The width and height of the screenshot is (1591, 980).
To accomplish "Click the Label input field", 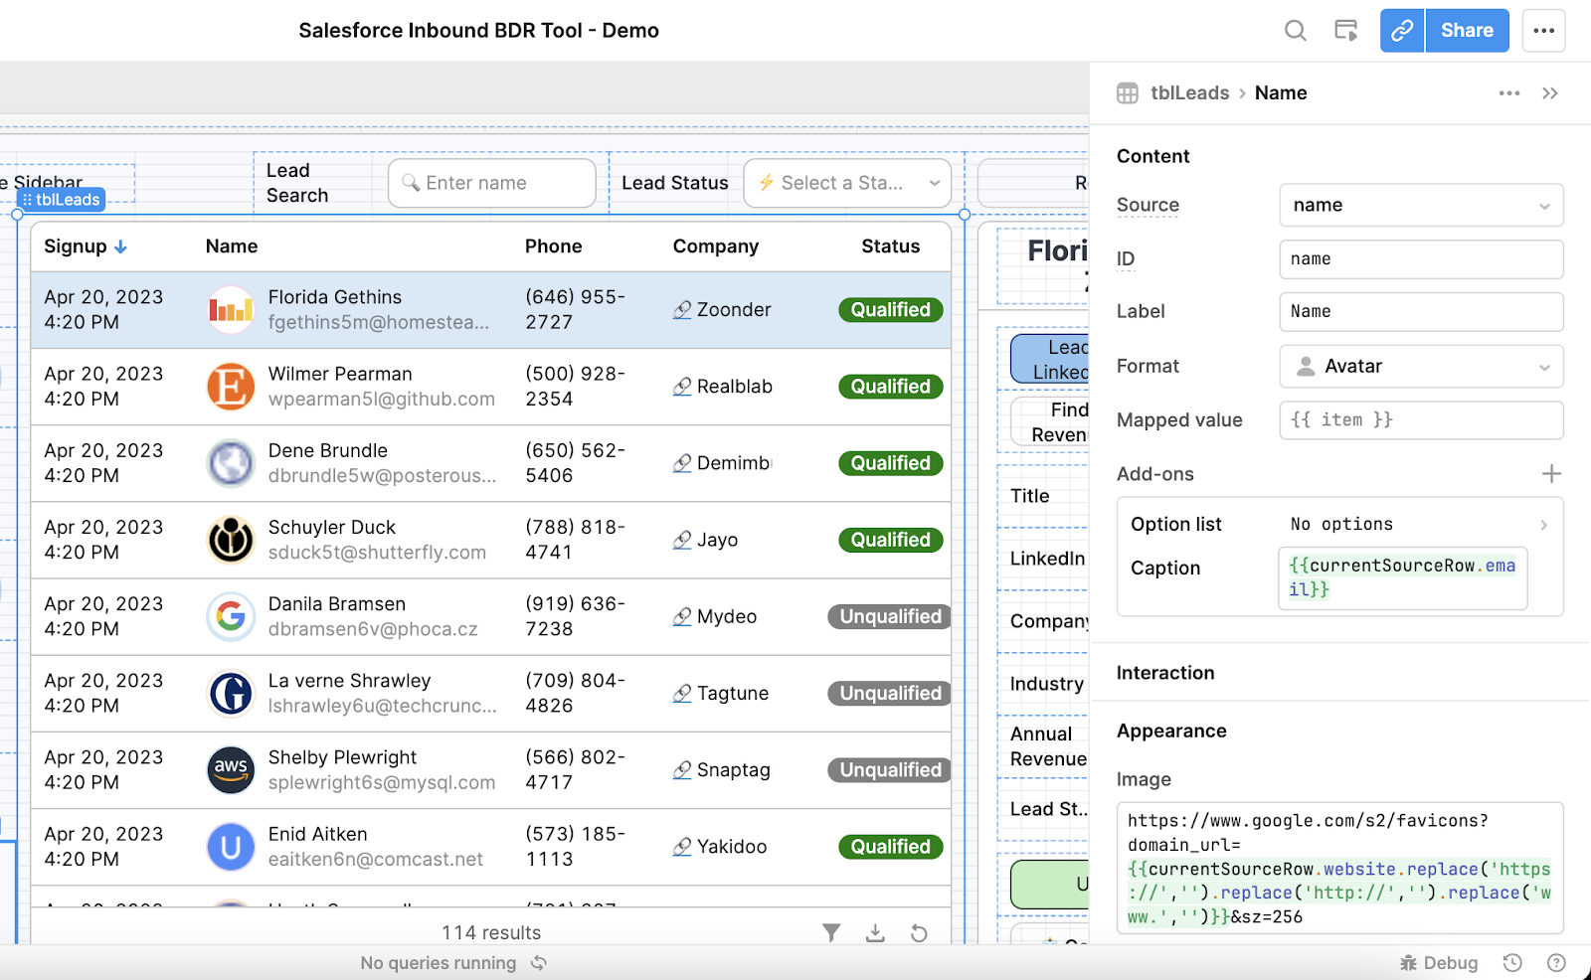I will click(1421, 312).
